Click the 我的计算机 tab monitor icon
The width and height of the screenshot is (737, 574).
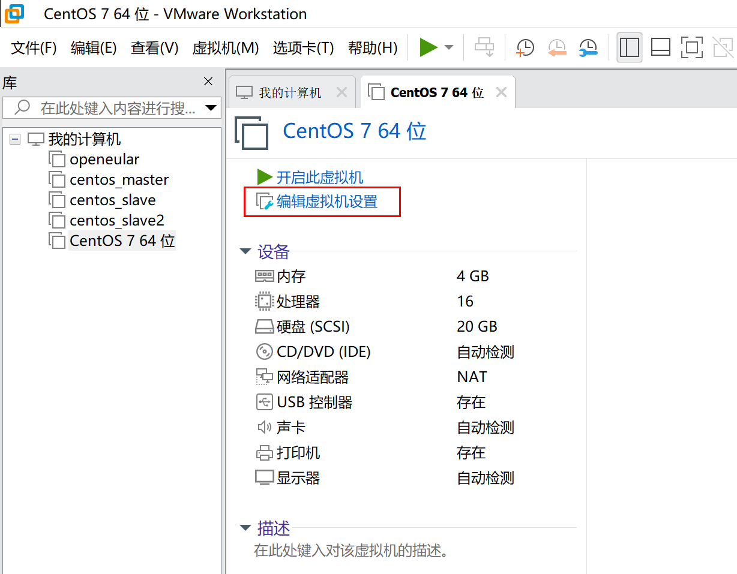244,93
